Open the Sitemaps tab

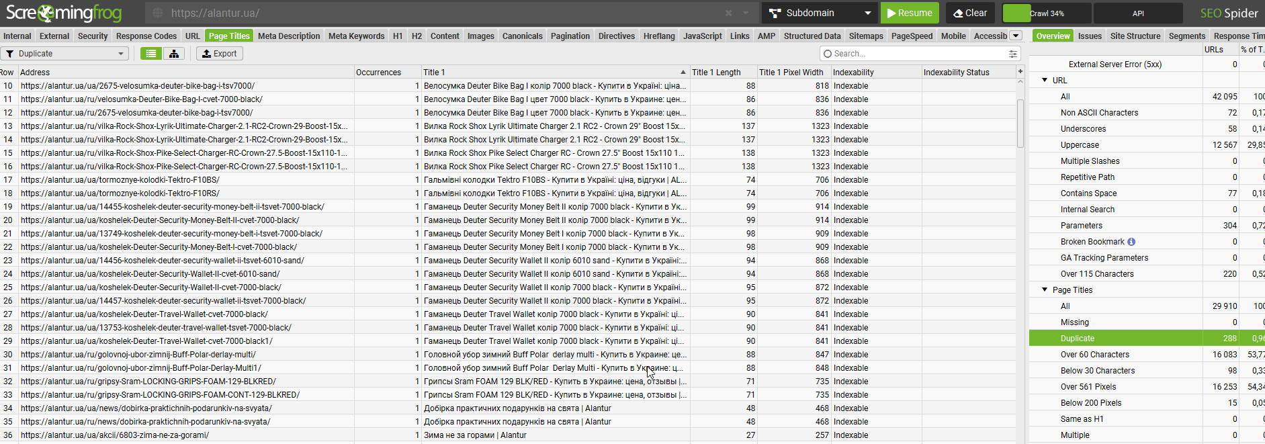(866, 36)
